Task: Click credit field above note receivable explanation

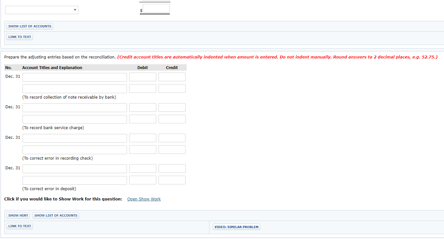Action: (x=172, y=89)
